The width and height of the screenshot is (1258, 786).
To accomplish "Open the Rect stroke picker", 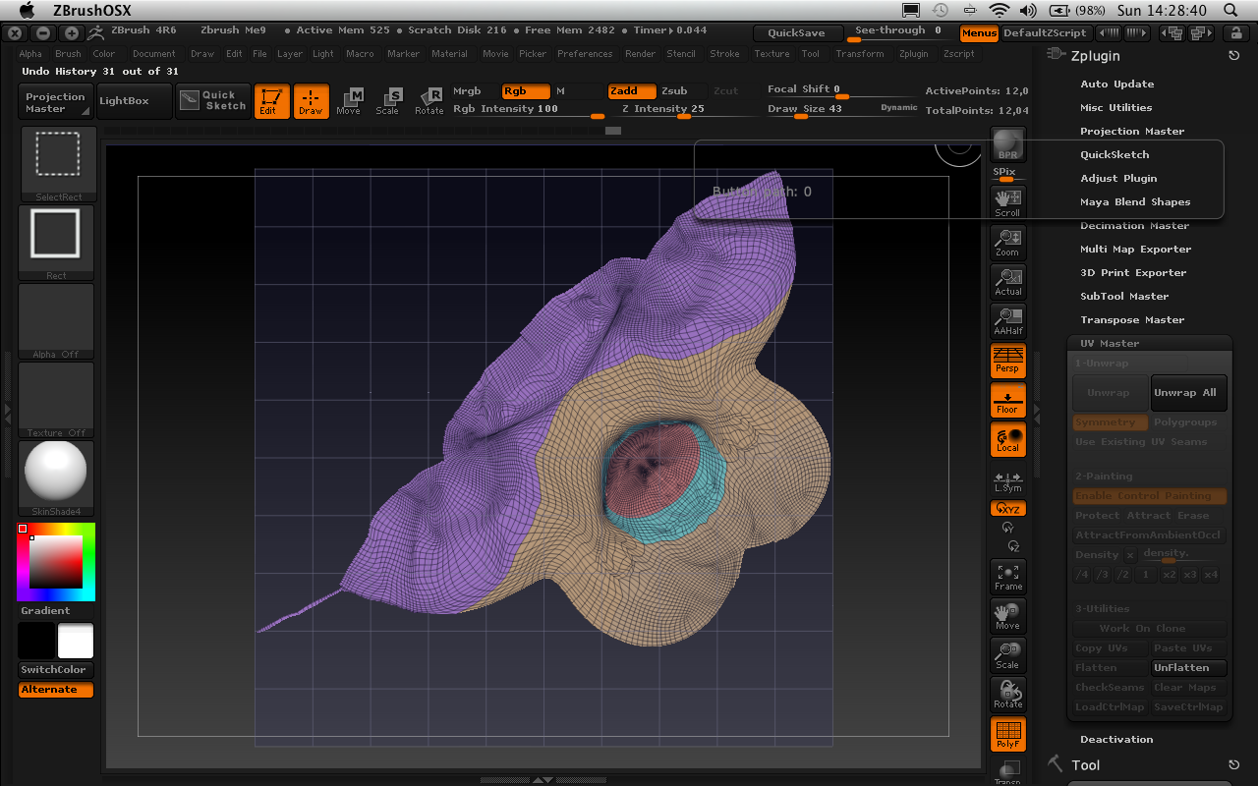I will click(57, 242).
